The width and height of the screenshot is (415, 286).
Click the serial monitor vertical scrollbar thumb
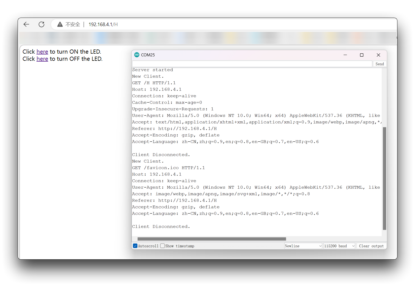tap(385, 178)
